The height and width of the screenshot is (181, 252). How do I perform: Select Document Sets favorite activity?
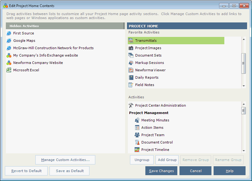[x=148, y=55]
